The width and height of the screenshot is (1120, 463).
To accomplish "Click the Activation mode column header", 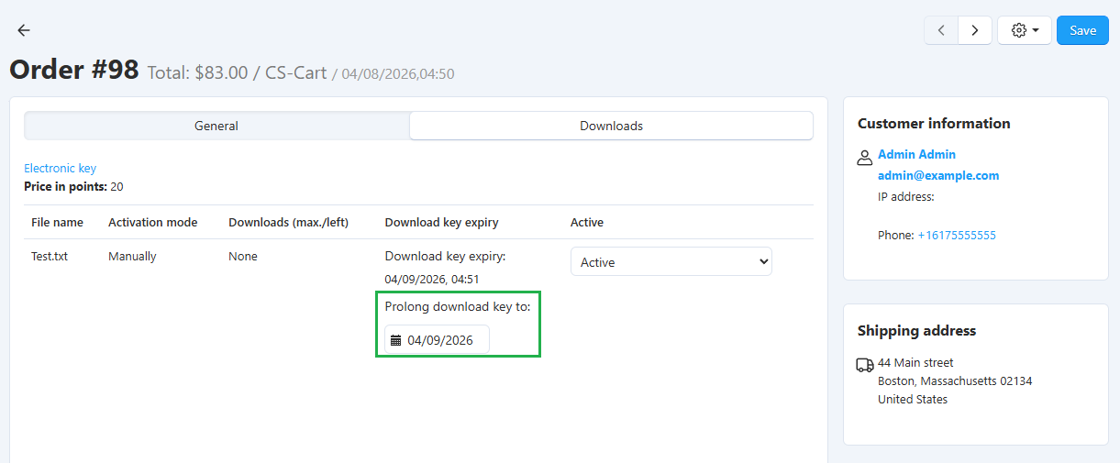I will [x=153, y=222].
